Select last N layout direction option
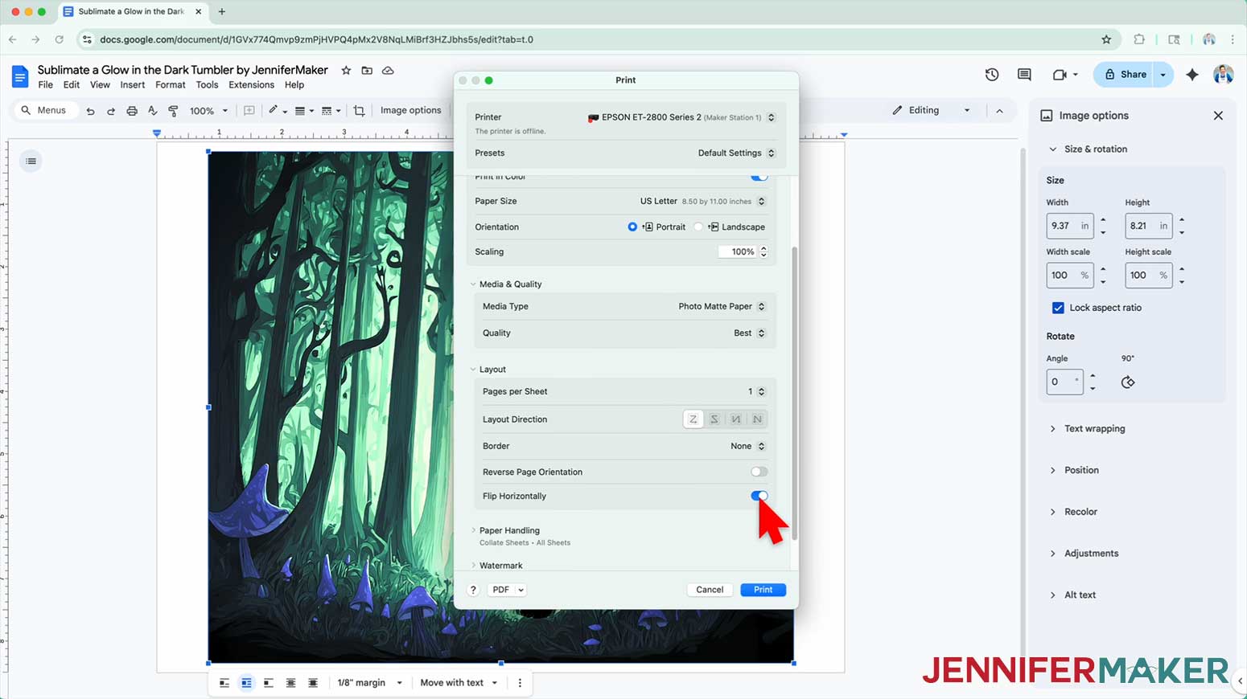The width and height of the screenshot is (1247, 699). pos(757,419)
